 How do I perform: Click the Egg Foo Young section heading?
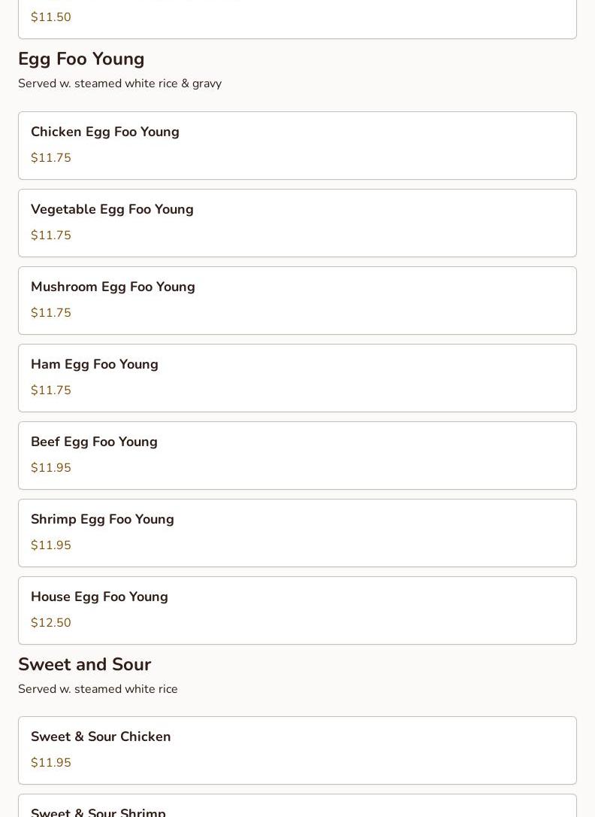(81, 59)
